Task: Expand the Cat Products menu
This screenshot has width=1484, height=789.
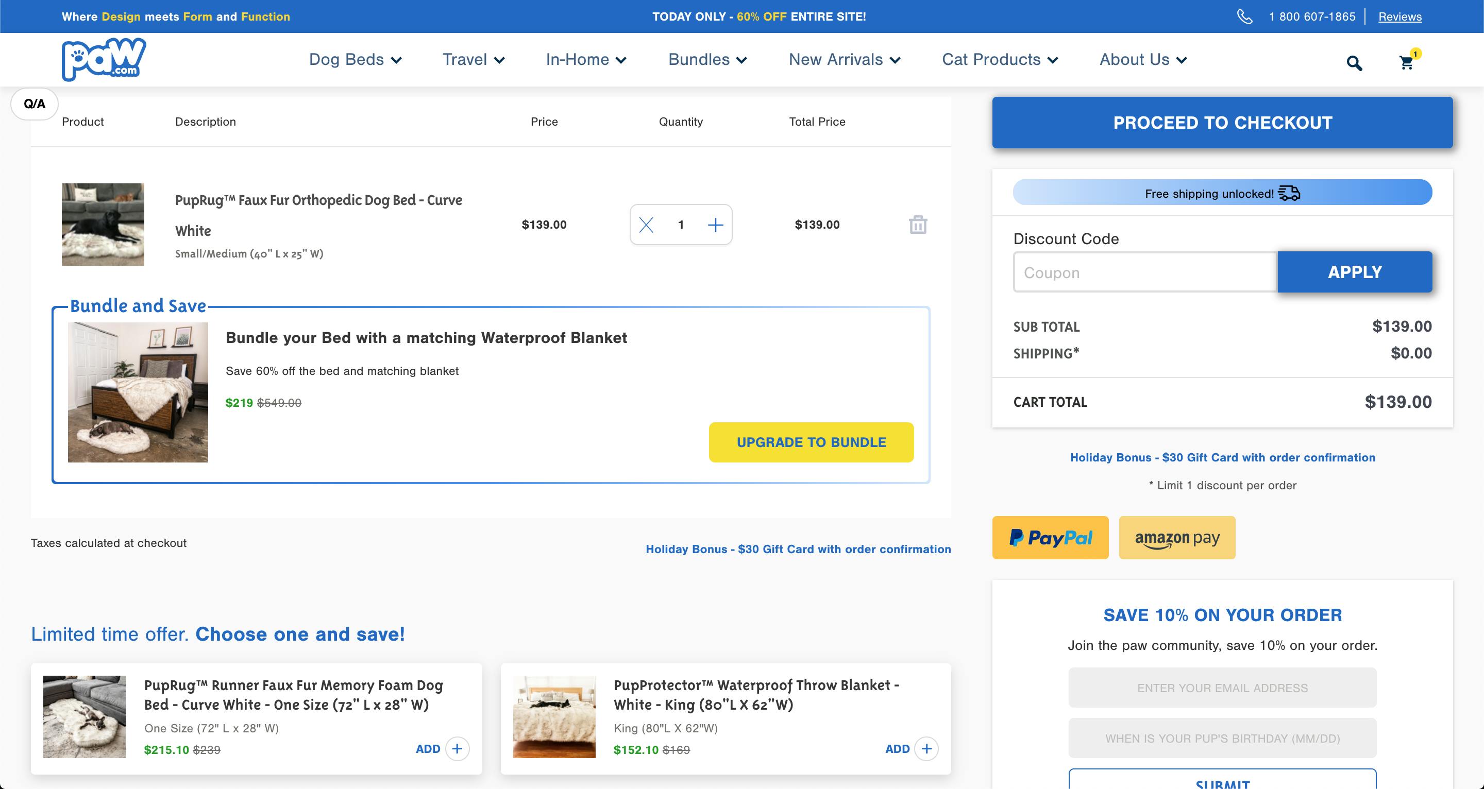Action: coord(1000,59)
